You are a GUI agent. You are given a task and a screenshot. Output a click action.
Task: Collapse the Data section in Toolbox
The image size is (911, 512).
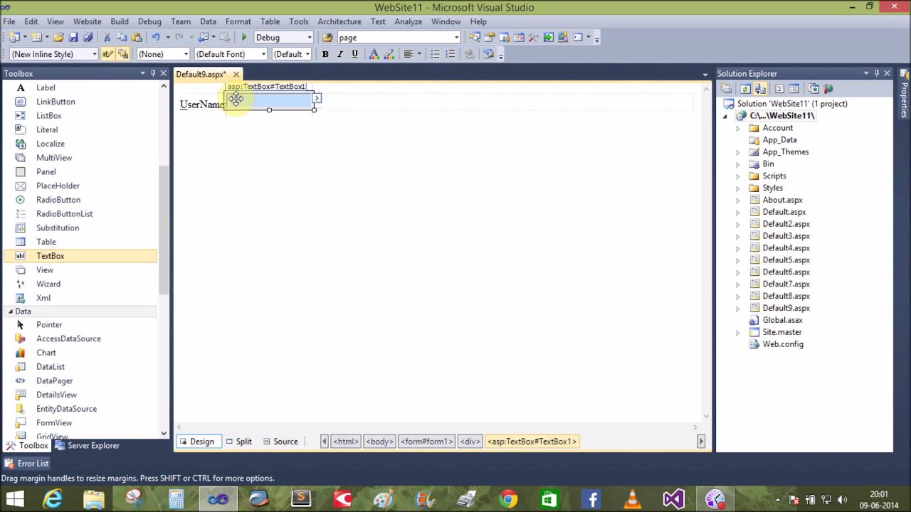click(x=11, y=311)
